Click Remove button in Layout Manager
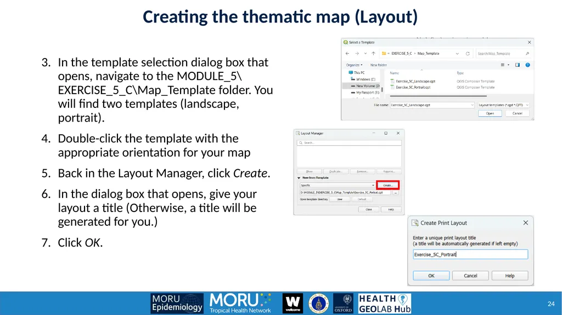Image resolution: width=562 pixels, height=315 pixels. tap(362, 171)
